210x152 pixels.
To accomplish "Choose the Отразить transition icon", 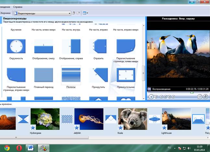I will tap(98, 46).
